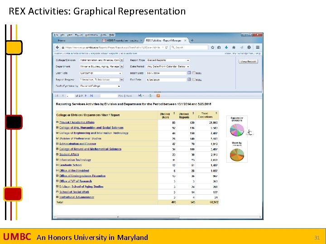Click the reload icon in address bar
The image size is (326, 244).
[166, 47]
